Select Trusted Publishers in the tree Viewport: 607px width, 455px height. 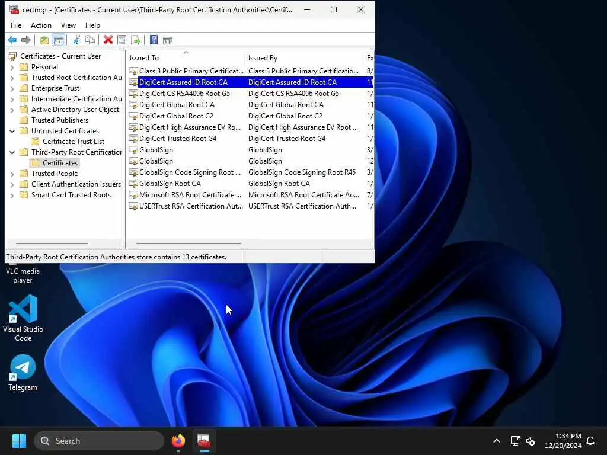(60, 120)
